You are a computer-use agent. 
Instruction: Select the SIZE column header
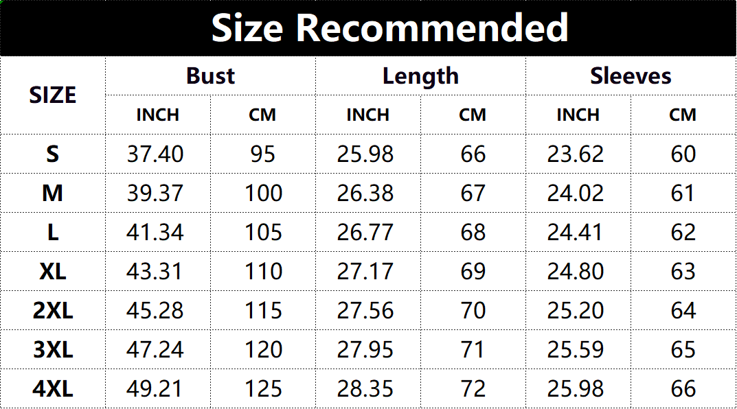(53, 95)
